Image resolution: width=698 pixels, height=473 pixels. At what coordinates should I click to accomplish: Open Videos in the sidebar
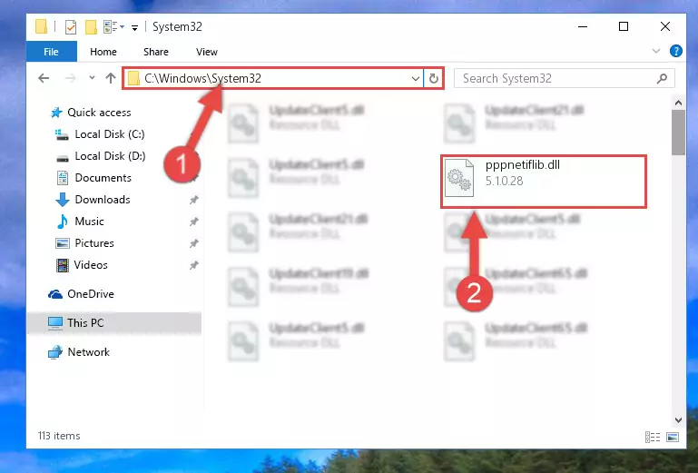91,265
